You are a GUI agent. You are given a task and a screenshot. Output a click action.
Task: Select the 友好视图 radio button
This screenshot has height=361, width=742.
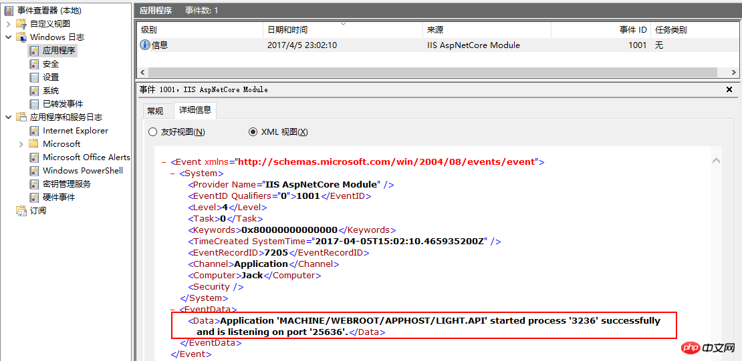pyautogui.click(x=153, y=132)
